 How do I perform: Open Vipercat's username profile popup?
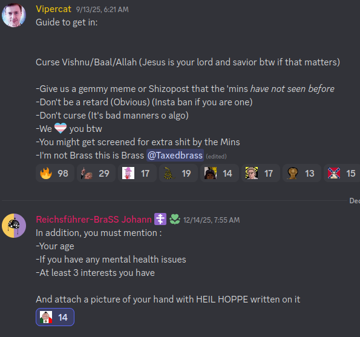point(53,9)
